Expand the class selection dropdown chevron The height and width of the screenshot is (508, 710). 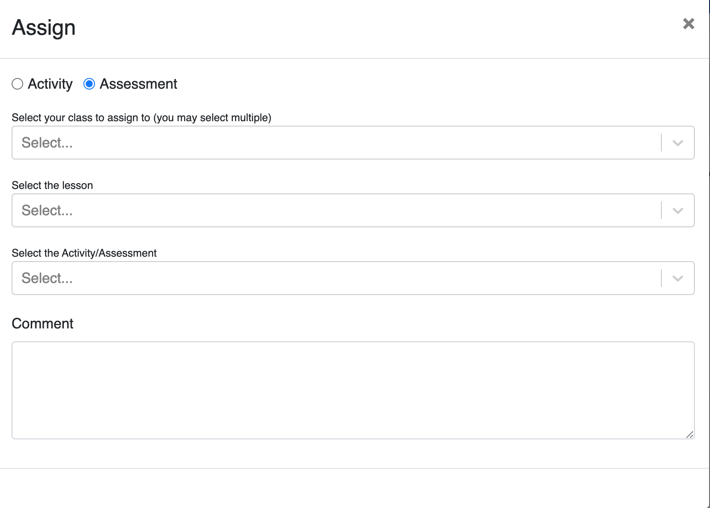pyautogui.click(x=678, y=143)
